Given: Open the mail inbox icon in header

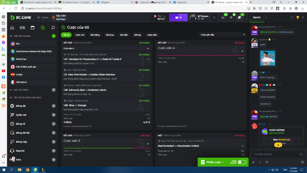Looking at the screenshot, I should [x=223, y=17].
